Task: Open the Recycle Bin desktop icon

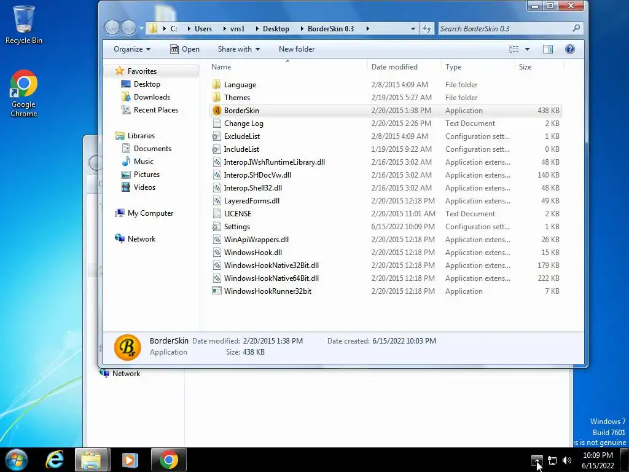Action: point(24,25)
